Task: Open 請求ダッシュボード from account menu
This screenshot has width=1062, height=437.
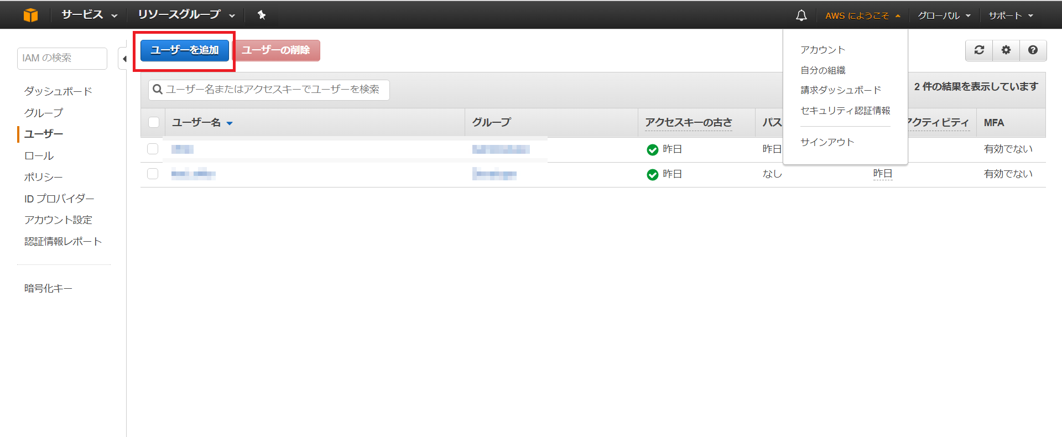Action: (841, 90)
